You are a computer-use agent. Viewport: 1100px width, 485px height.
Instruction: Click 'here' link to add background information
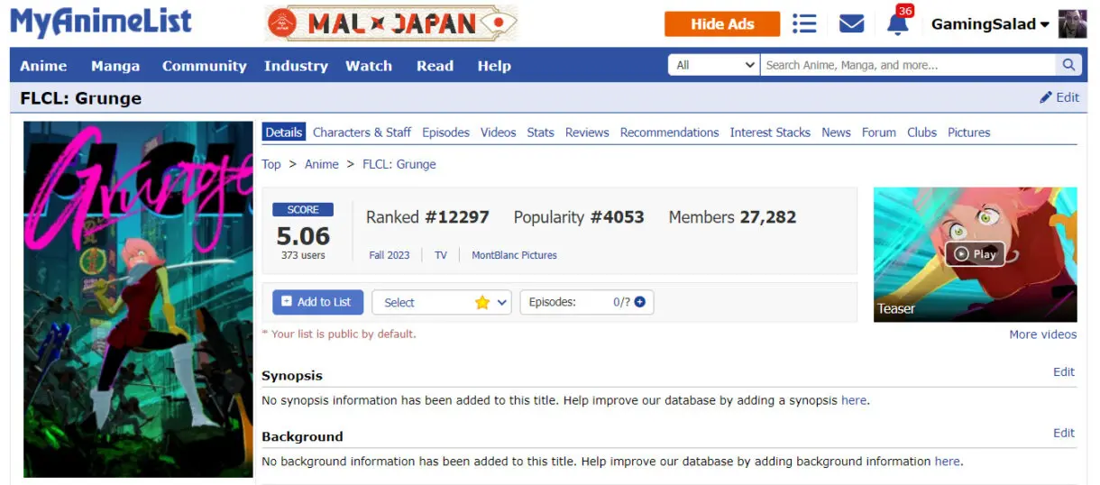(x=947, y=461)
